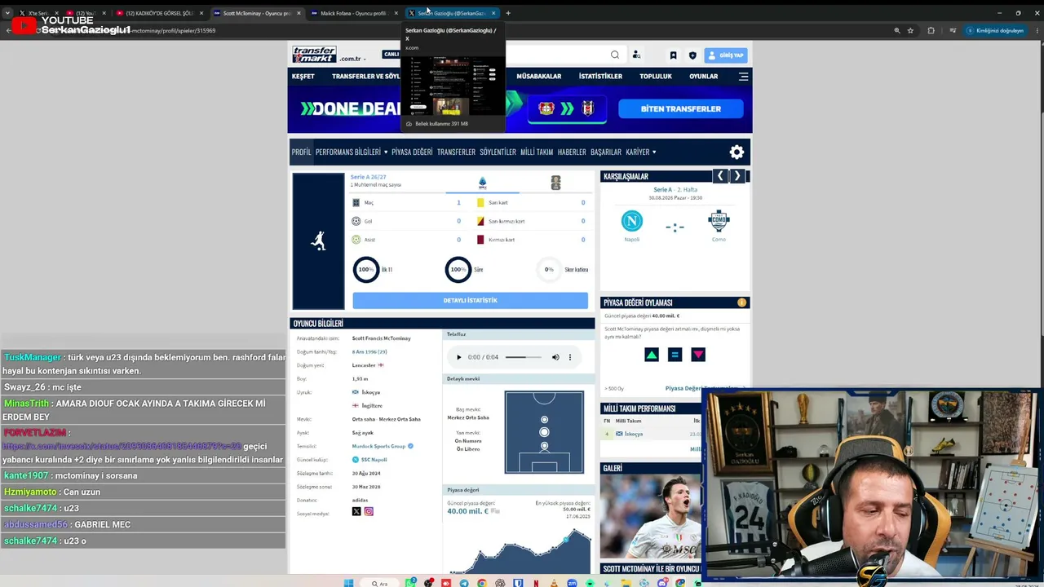Open the Başarılar tab
The width and height of the screenshot is (1044, 587).
(x=606, y=152)
